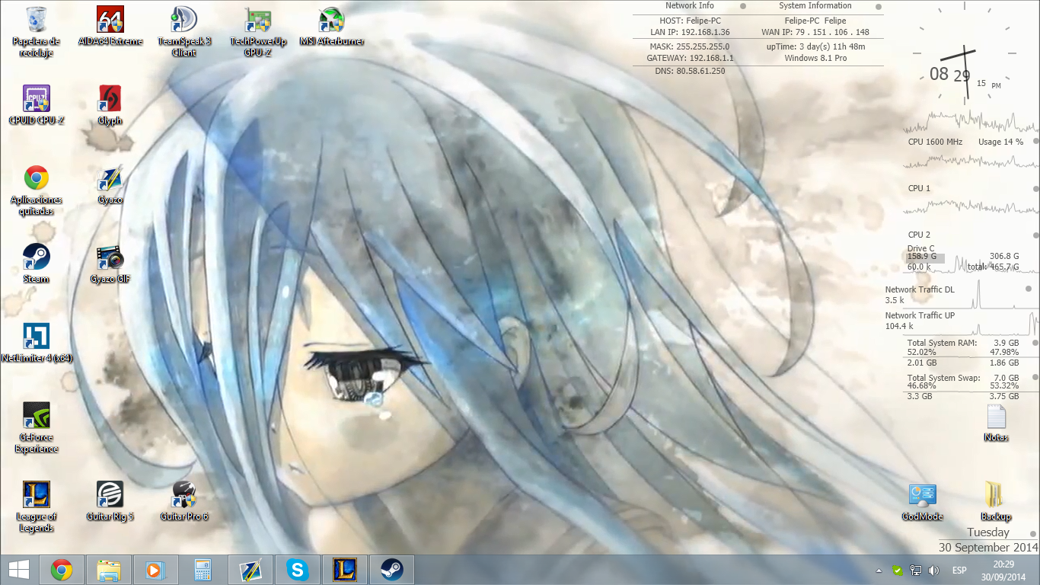Click the GodMode desktop icon

tap(922, 501)
